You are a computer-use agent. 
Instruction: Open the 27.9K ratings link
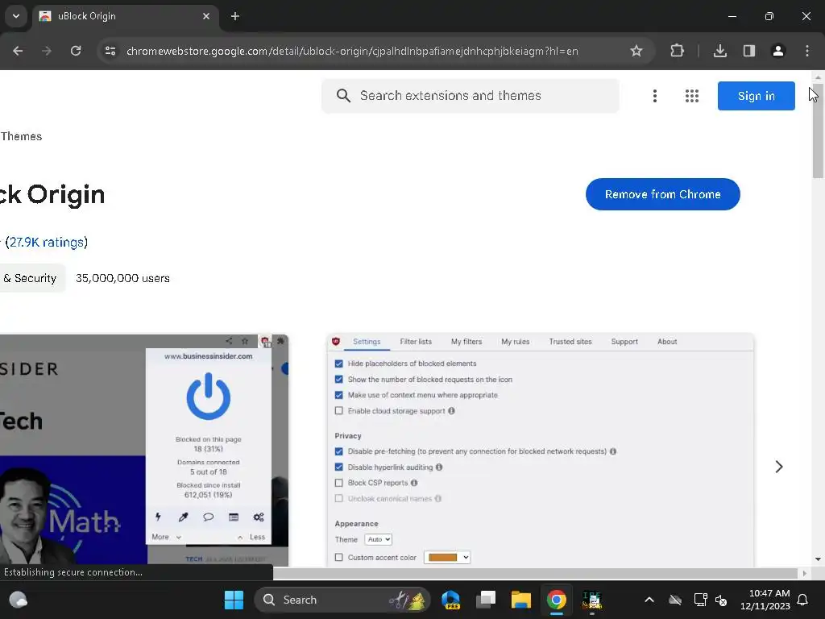(x=47, y=242)
